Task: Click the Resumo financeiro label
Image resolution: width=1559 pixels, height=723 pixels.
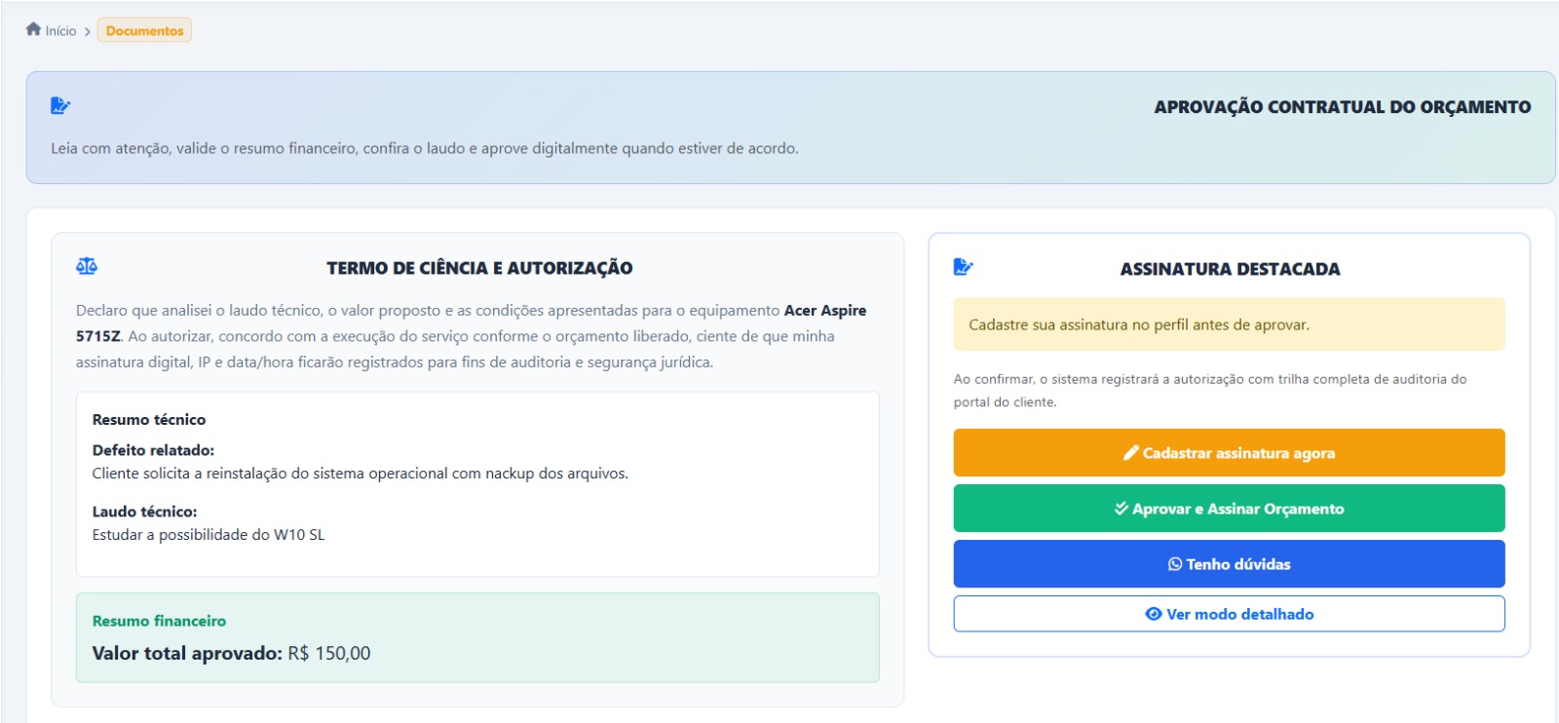Action: 159,621
